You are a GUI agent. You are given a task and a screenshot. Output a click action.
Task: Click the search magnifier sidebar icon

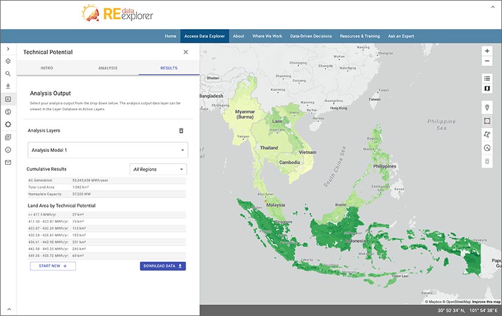(8, 74)
